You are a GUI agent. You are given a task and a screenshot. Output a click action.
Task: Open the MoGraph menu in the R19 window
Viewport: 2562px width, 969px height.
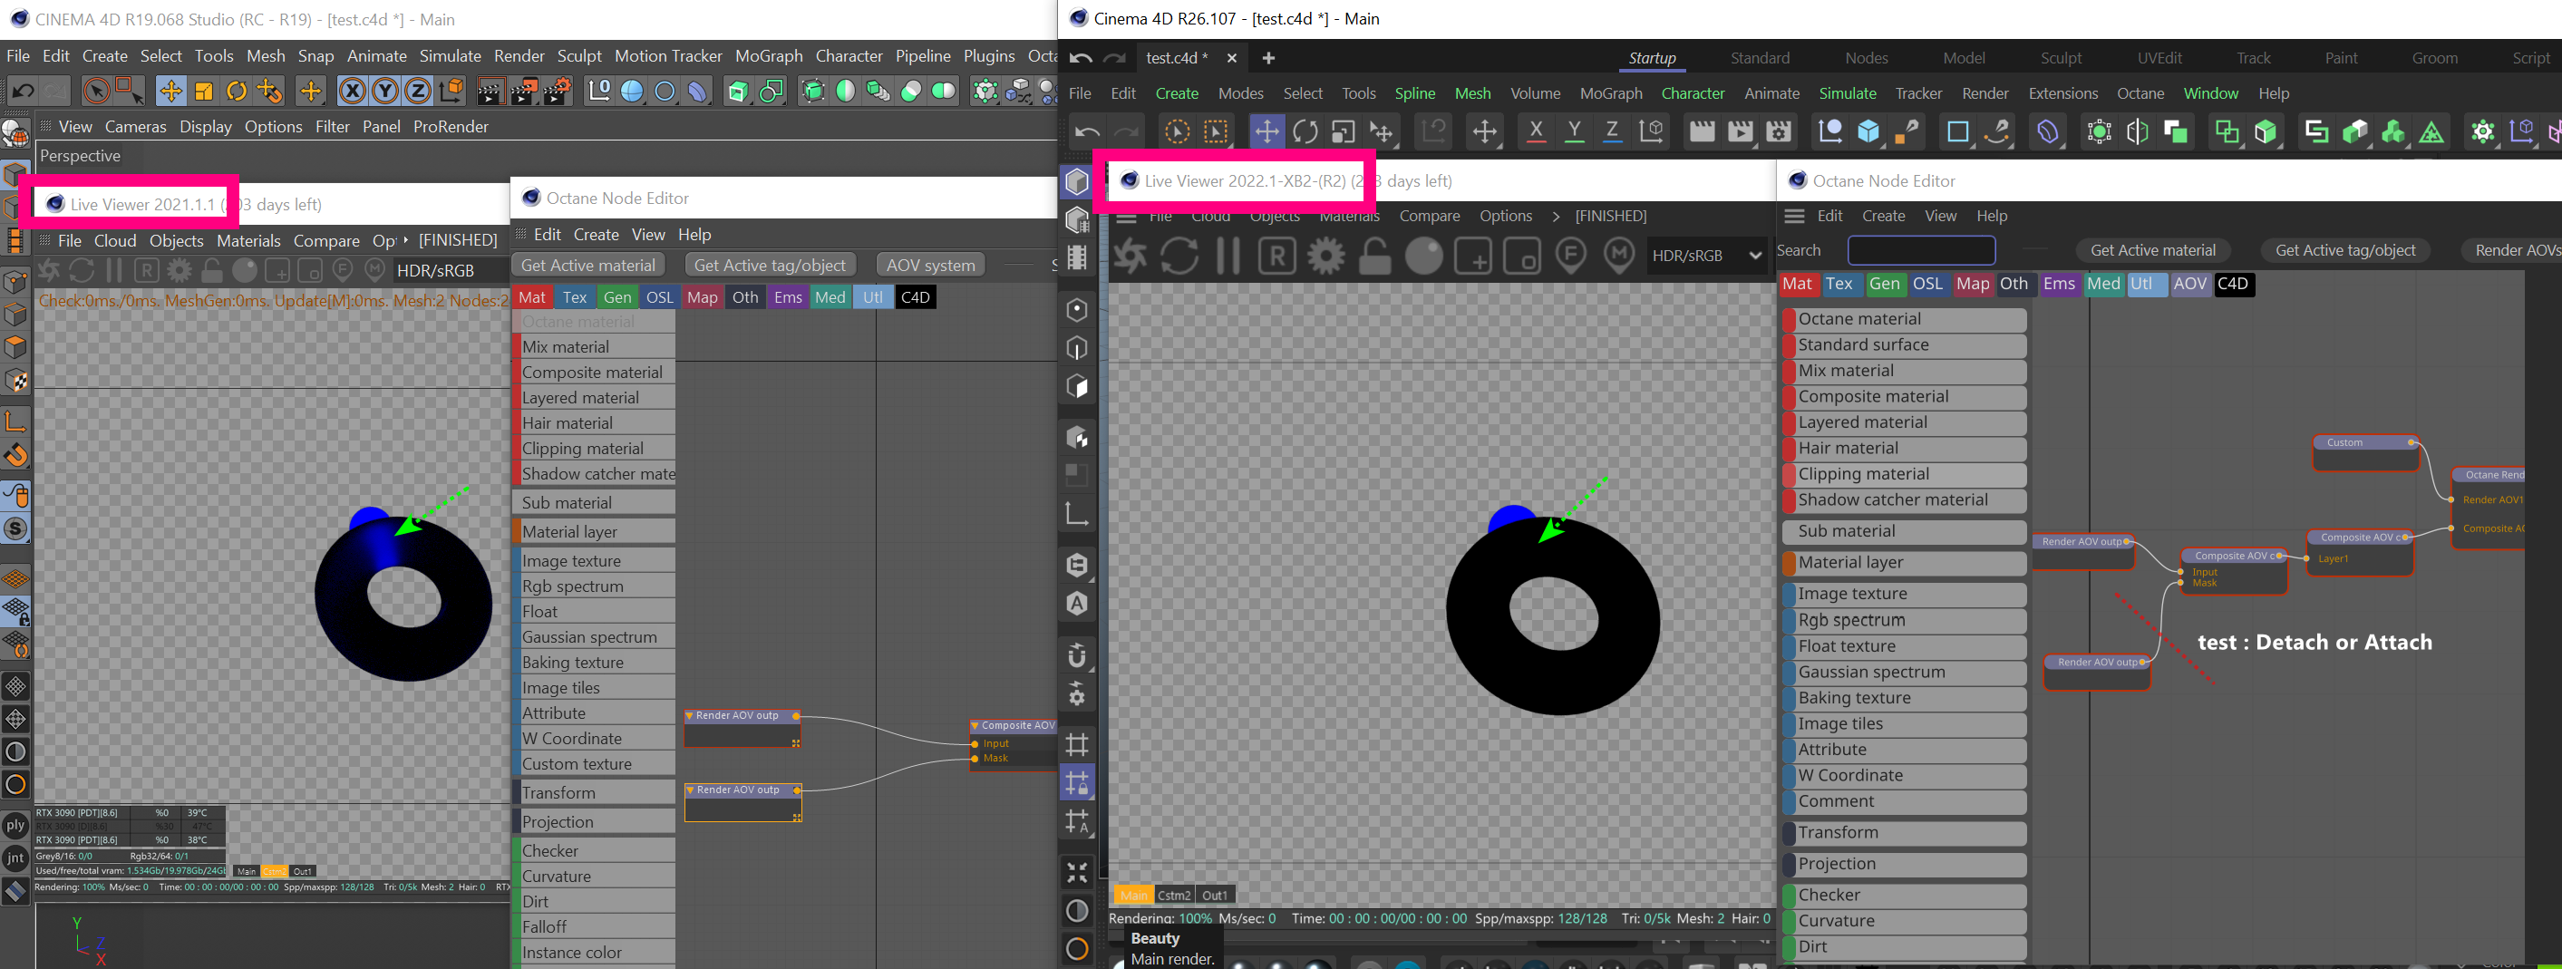click(x=768, y=55)
